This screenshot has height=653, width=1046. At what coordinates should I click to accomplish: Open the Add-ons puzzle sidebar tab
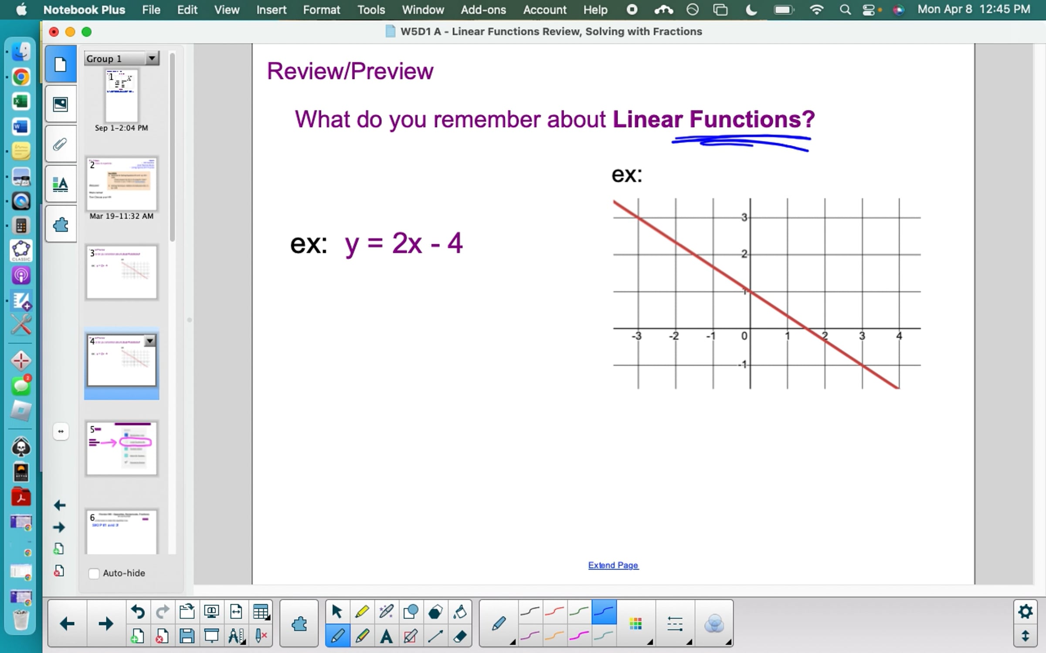(x=61, y=225)
